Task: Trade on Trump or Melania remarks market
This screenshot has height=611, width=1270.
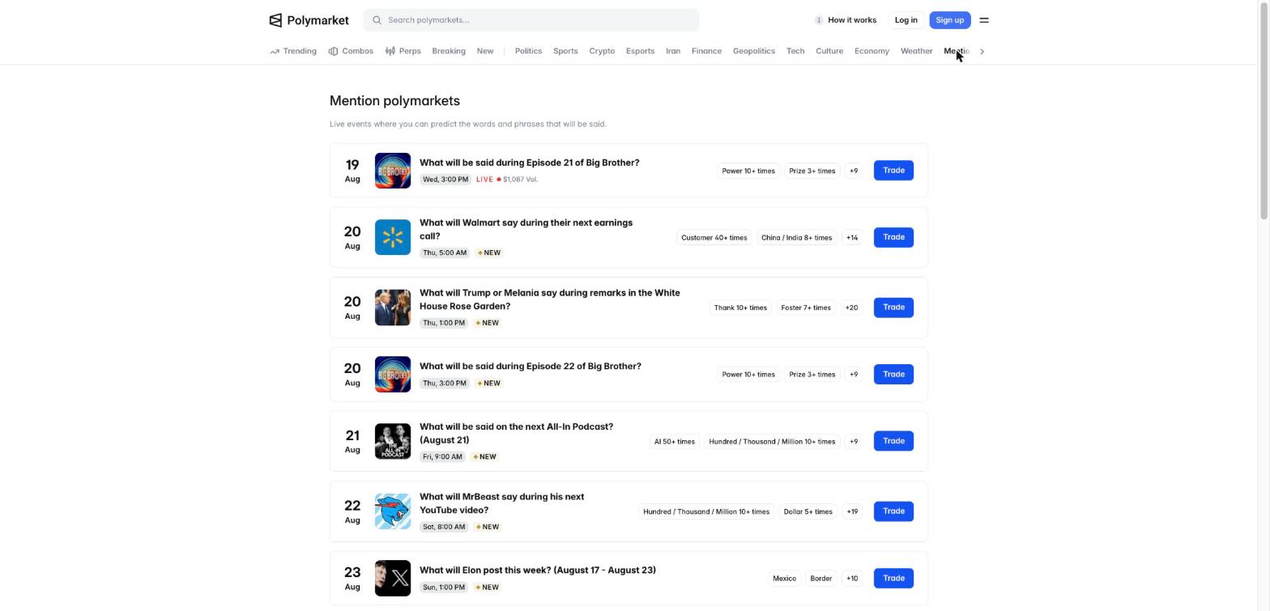Action: click(x=893, y=308)
